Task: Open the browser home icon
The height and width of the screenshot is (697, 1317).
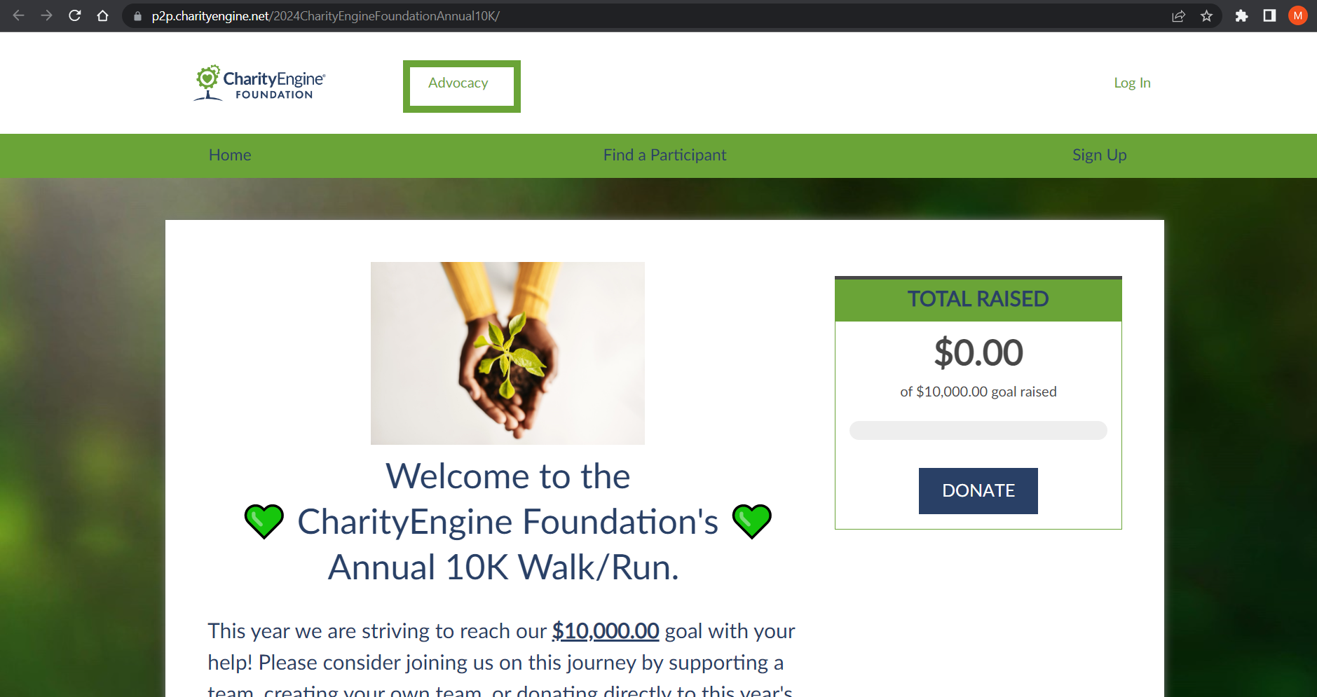Action: point(102,15)
